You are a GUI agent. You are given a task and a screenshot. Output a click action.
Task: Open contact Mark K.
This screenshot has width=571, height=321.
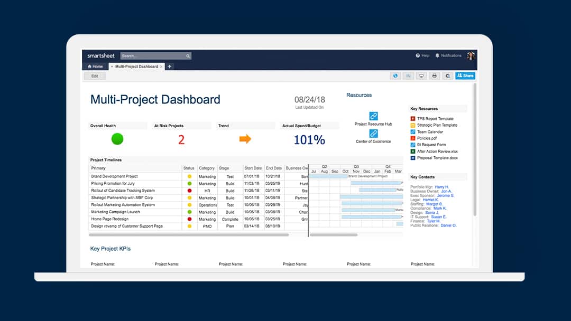coord(440,209)
